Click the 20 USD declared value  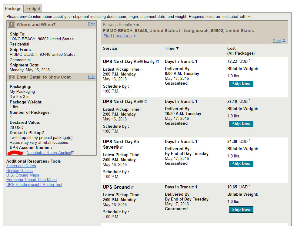pyautogui.click(x=16, y=128)
